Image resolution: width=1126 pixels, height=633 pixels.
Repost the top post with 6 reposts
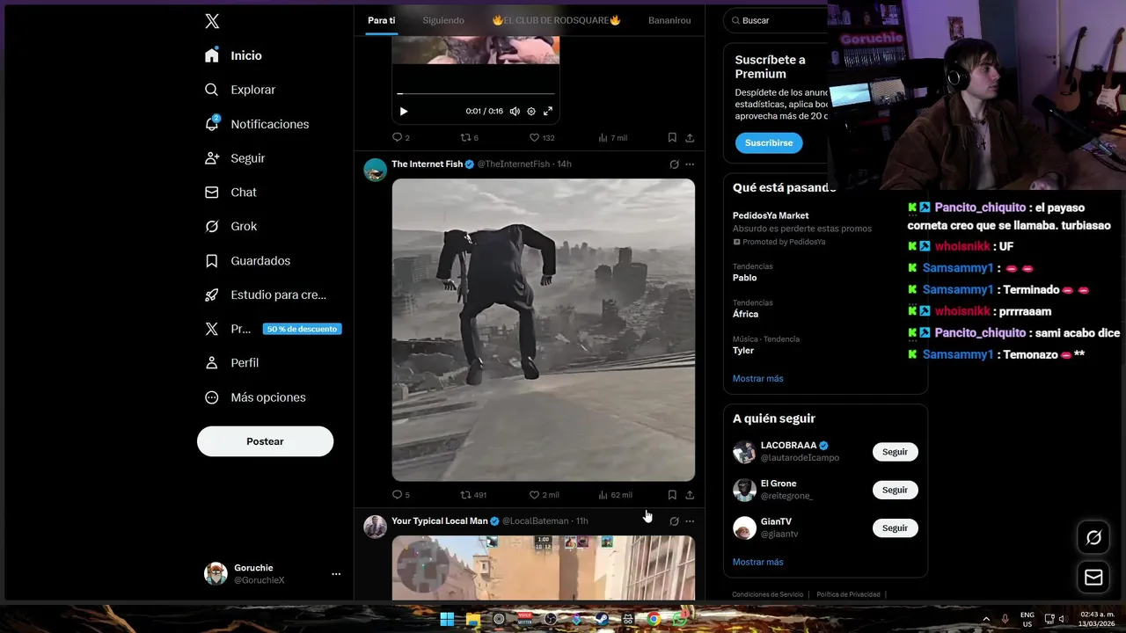coord(470,138)
